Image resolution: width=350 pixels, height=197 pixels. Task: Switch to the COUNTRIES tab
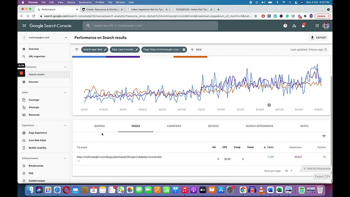(x=174, y=126)
